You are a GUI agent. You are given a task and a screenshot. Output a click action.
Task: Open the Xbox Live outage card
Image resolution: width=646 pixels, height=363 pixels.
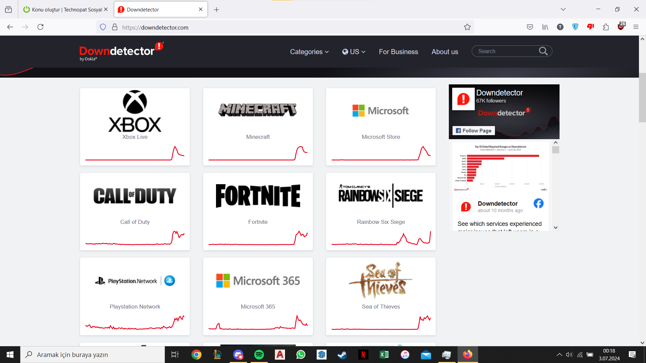pos(135,127)
